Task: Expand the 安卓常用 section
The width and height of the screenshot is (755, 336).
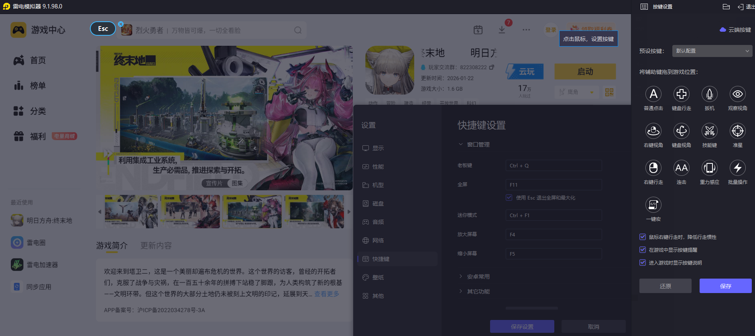Action: [460, 276]
